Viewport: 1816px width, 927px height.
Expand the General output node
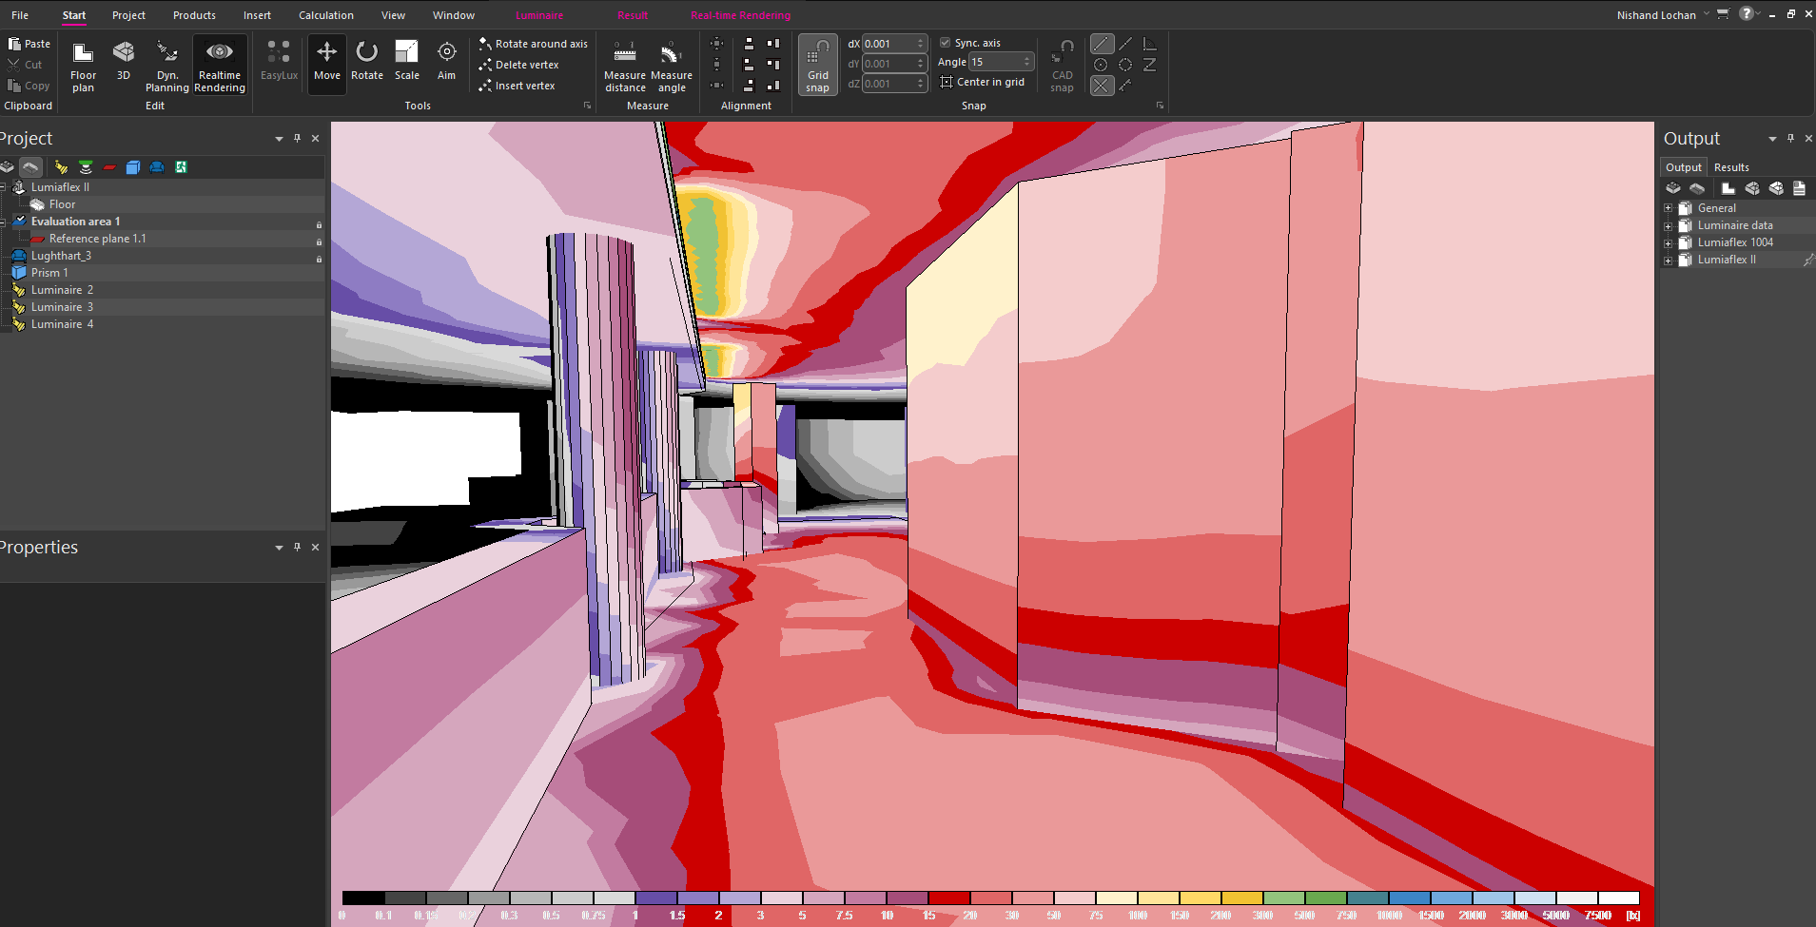coord(1668,208)
